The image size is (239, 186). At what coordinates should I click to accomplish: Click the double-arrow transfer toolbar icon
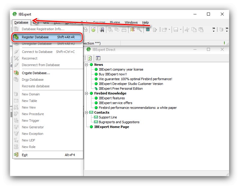(117, 30)
